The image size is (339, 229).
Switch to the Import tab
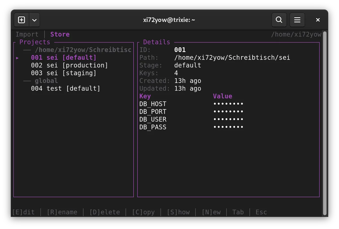[x=27, y=34]
